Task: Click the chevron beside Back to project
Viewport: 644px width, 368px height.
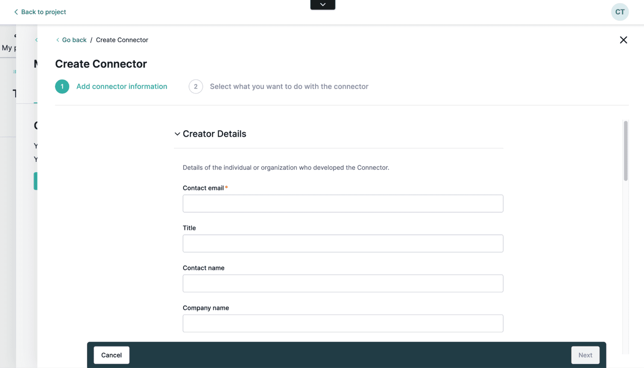Action: [15, 12]
